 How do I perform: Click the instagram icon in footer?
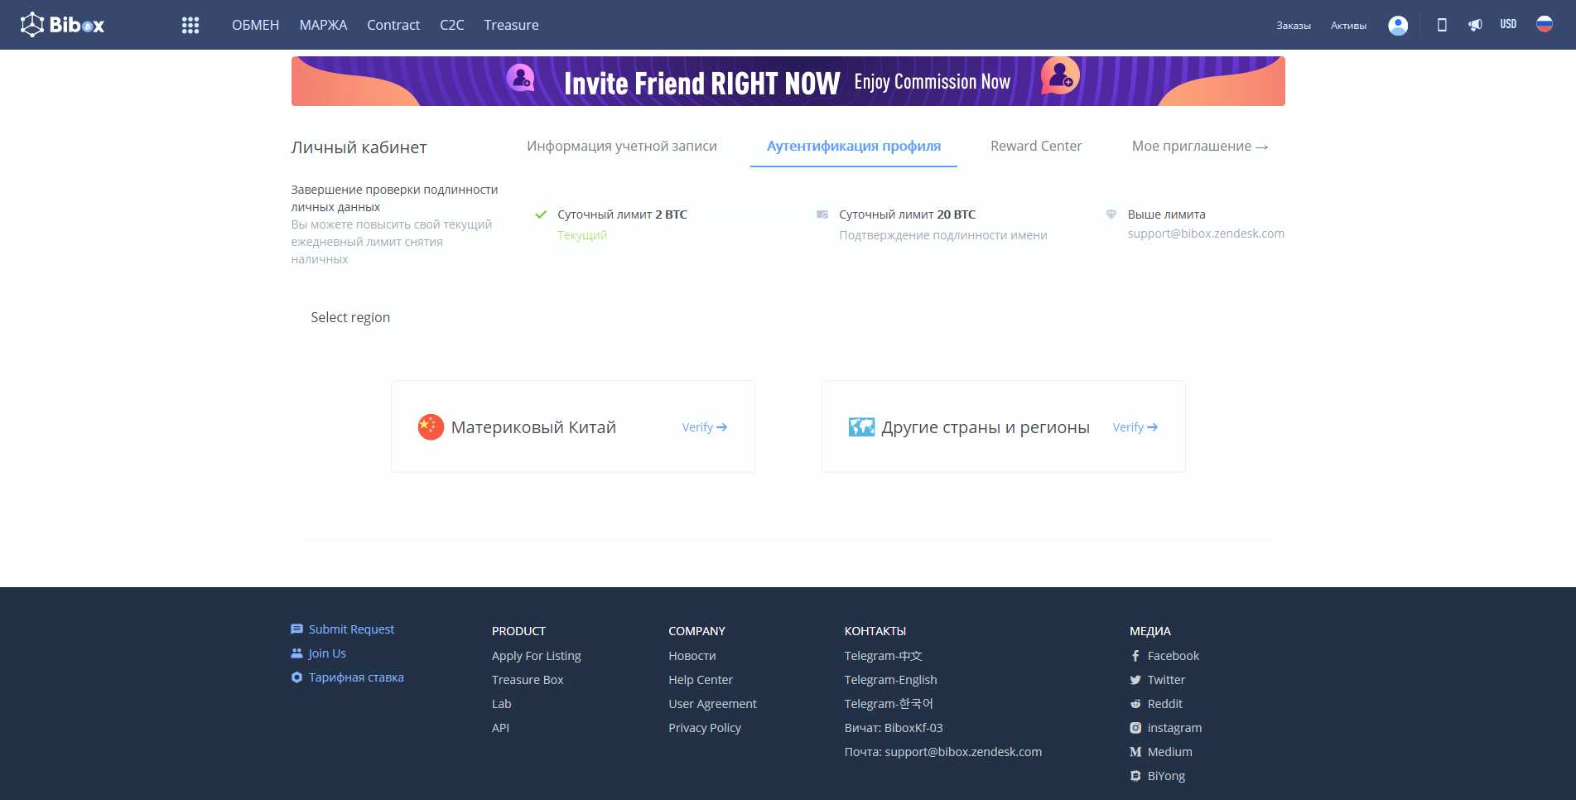coord(1135,728)
